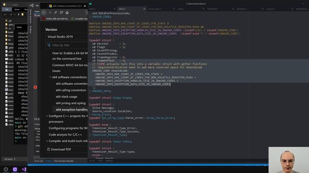Click the Filter by title input field
This screenshot has width=309, height=173.
coord(67,45)
